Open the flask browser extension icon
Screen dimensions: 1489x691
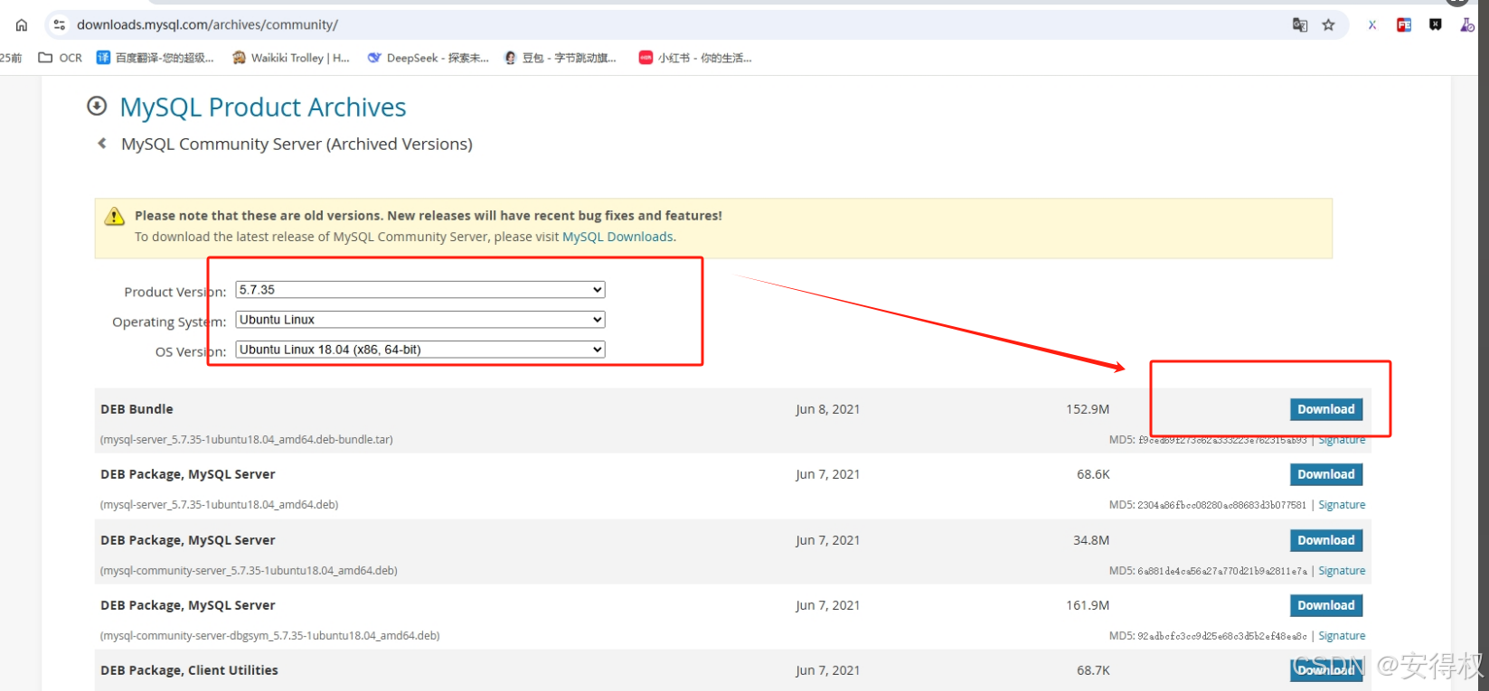[x=1466, y=25]
